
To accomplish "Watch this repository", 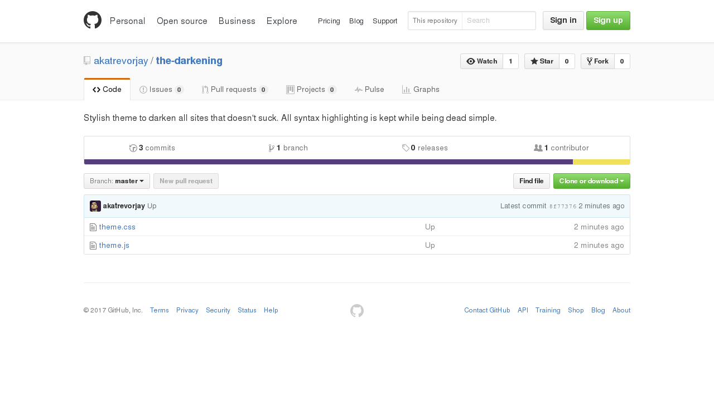I will coord(481,61).
